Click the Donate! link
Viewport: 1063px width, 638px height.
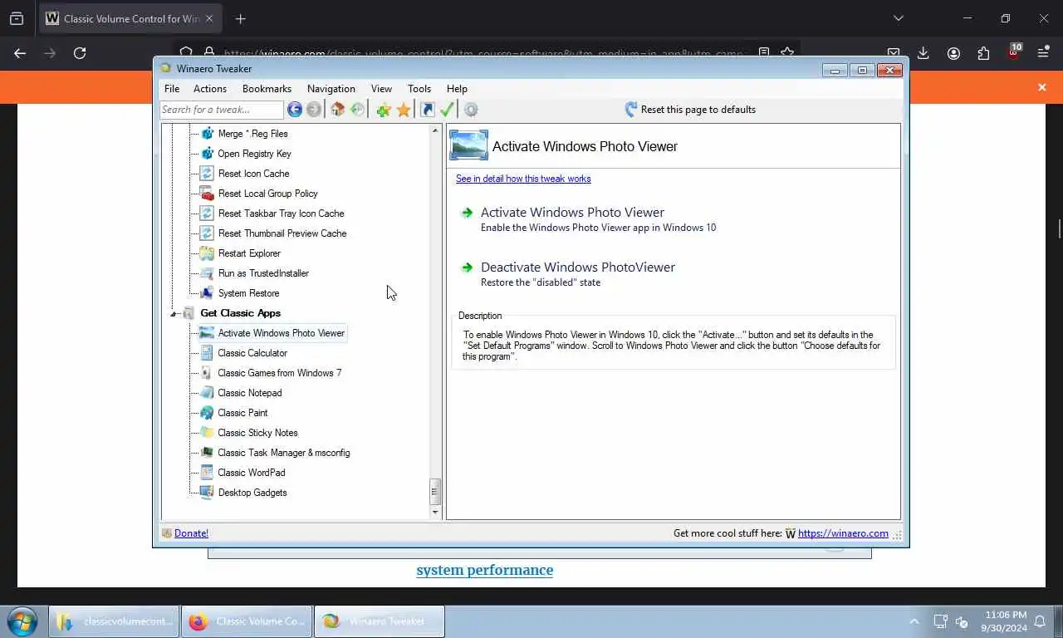coord(191,533)
